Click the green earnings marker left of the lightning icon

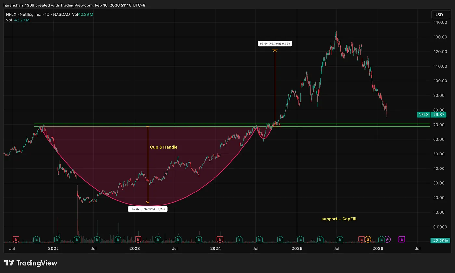(382, 239)
